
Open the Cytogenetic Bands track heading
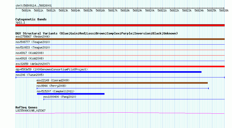click(31, 19)
